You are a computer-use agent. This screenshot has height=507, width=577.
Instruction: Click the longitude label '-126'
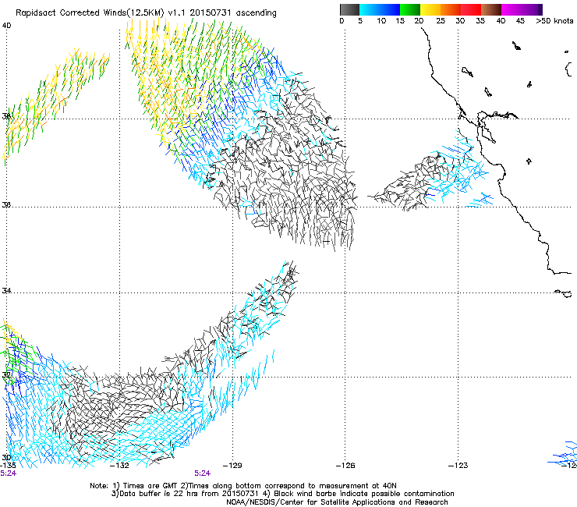[x=345, y=466]
